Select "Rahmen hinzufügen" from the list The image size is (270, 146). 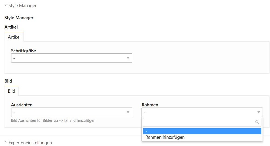165,137
